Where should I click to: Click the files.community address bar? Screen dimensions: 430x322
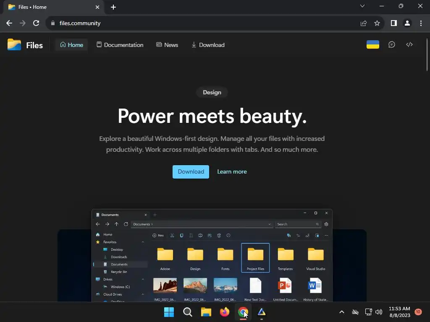tap(215, 23)
